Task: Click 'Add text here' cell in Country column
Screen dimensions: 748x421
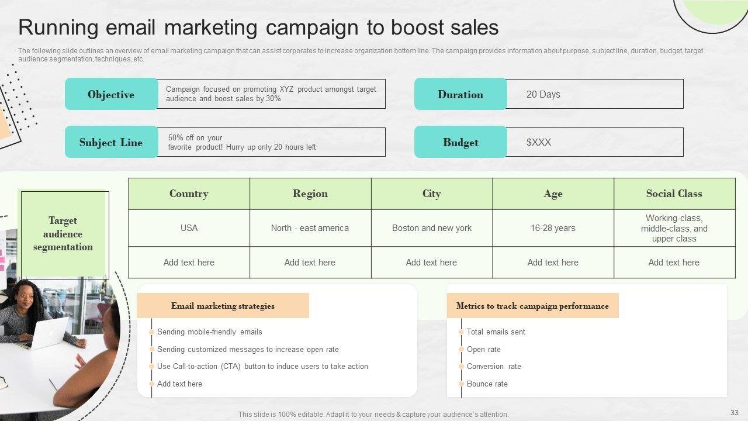Action: pyautogui.click(x=189, y=263)
